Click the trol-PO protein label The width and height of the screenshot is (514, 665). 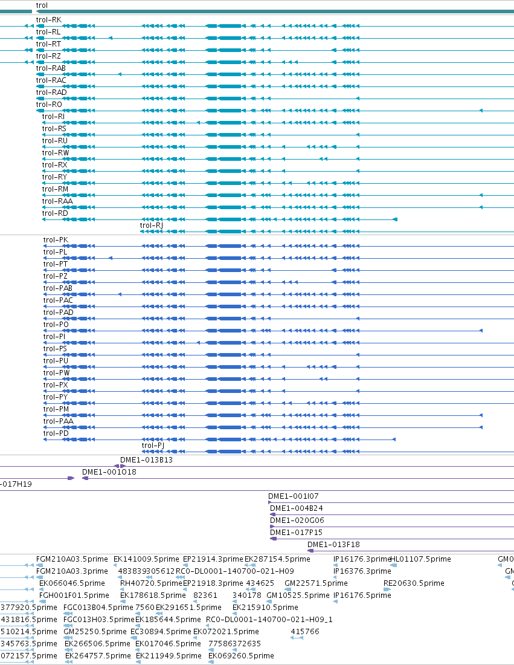[56, 325]
